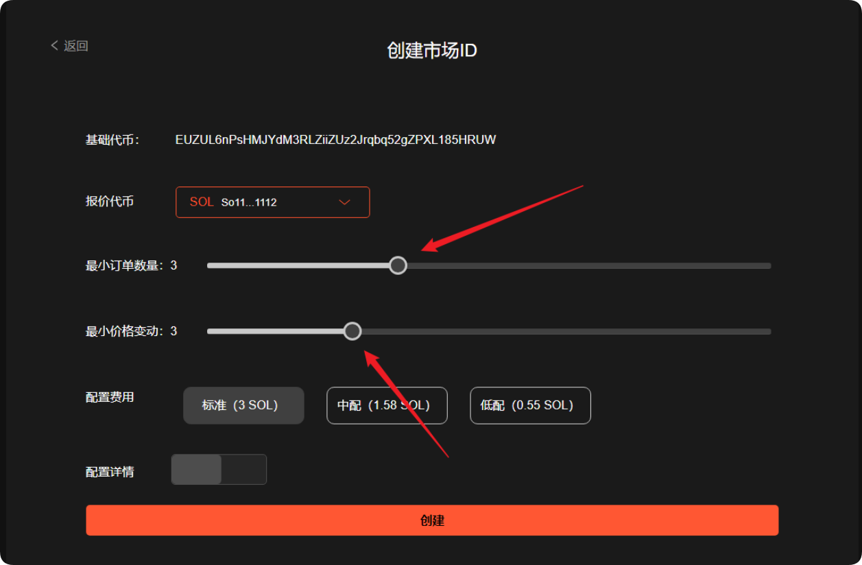Click the orange 创建 button
The height and width of the screenshot is (565, 862).
[432, 520]
